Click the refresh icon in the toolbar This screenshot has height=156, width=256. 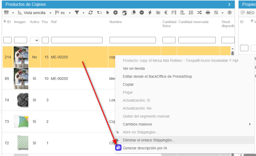[x=91, y=13]
